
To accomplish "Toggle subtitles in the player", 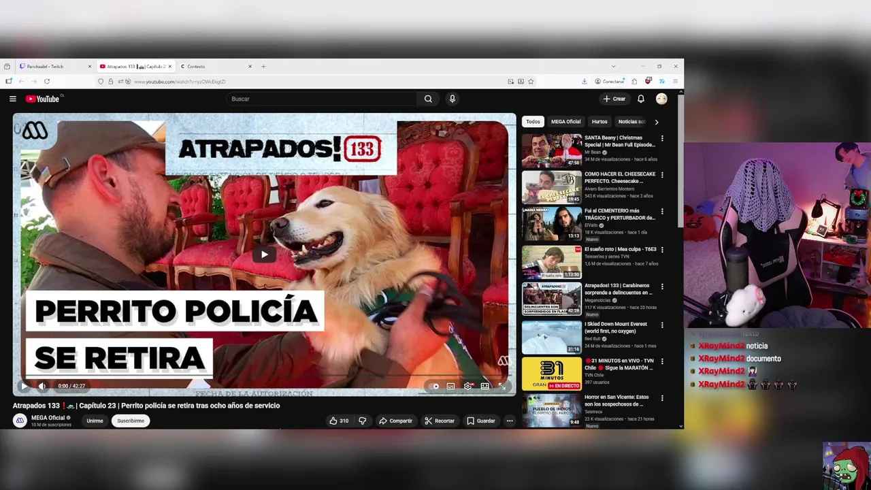I will coord(450,386).
